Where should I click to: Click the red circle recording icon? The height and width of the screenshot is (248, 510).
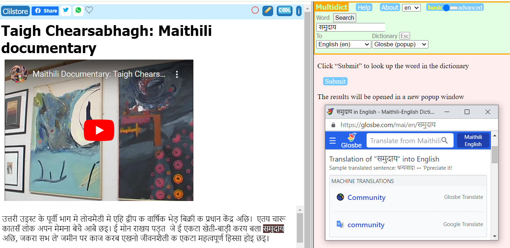click(255, 10)
